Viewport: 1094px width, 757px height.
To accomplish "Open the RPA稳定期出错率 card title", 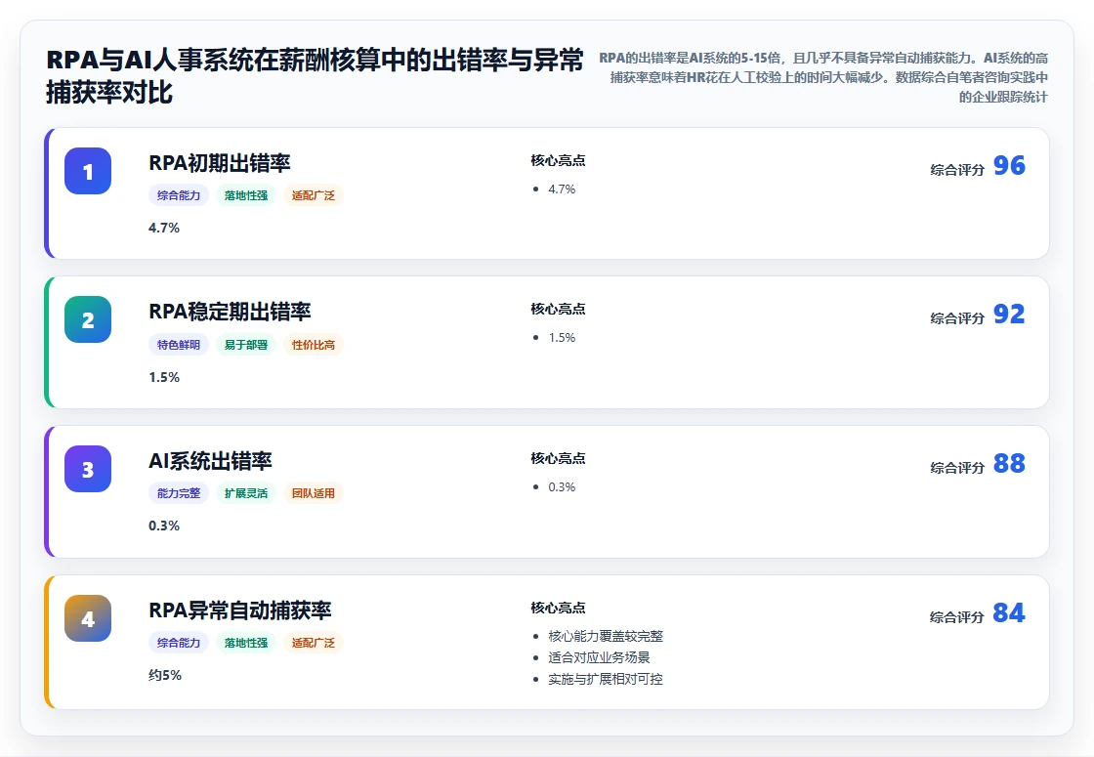I will coord(230,312).
